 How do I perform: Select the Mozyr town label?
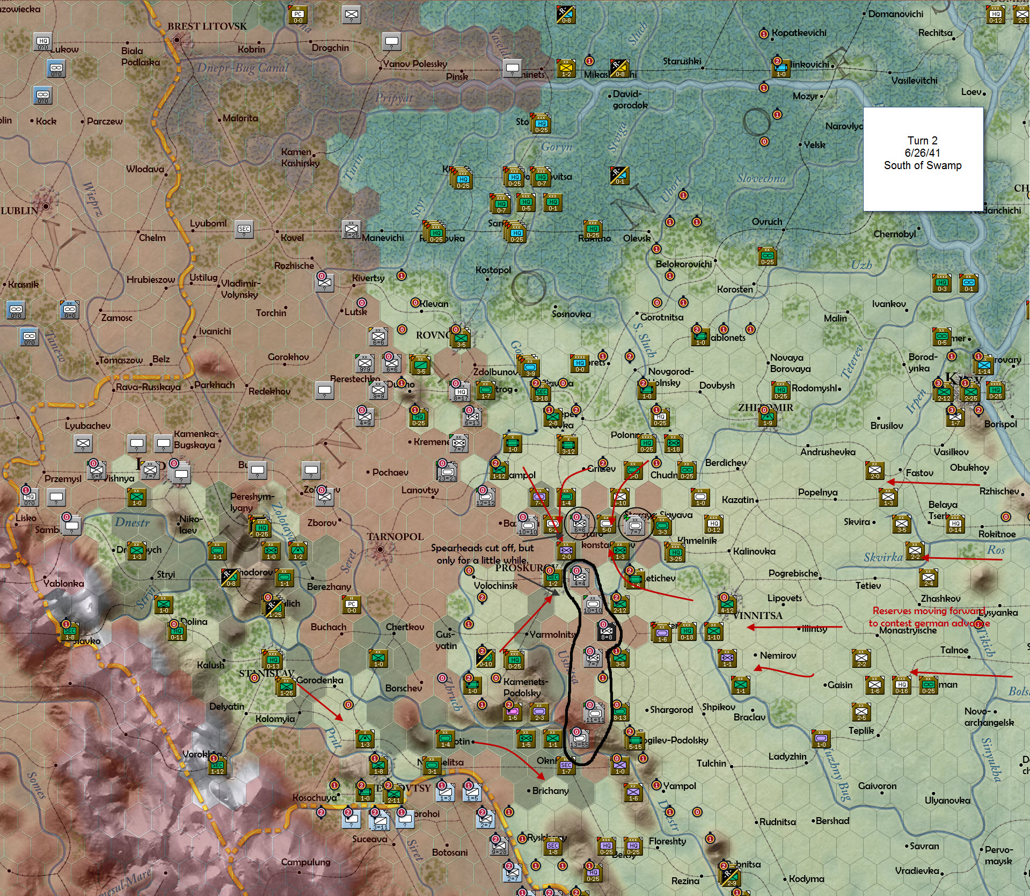coord(805,97)
